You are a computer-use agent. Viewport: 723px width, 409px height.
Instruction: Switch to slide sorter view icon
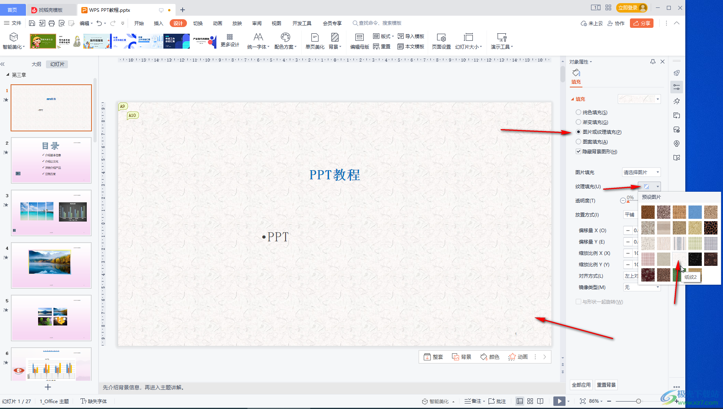(x=530, y=401)
